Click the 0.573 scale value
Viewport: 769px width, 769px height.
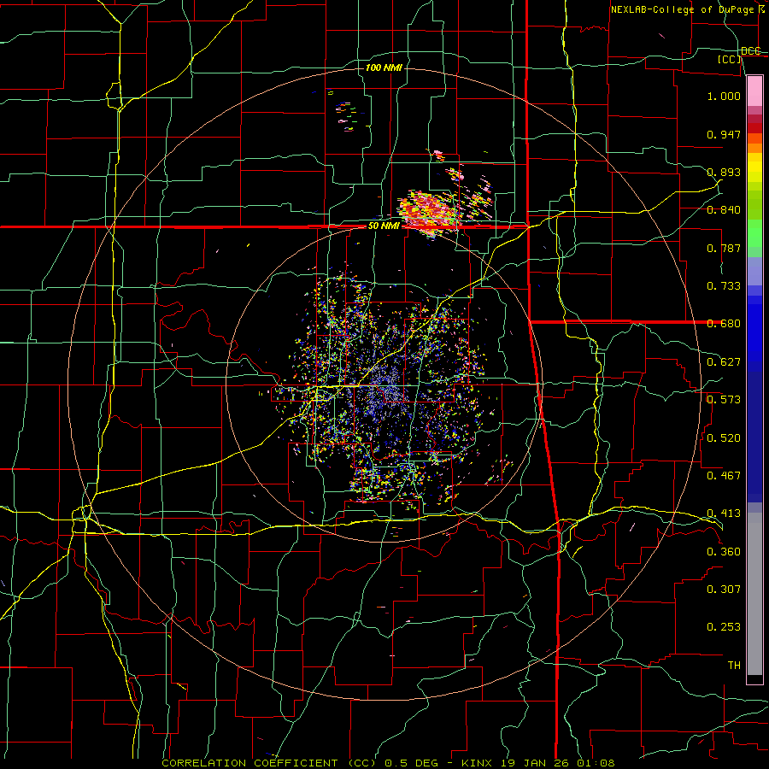click(724, 400)
